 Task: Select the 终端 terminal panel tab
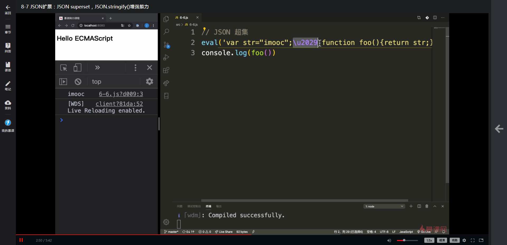pyautogui.click(x=208, y=206)
